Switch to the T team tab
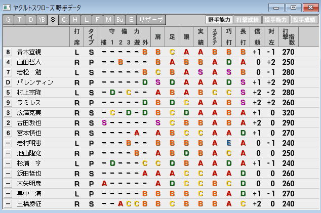321x213 pixels. 19,20
